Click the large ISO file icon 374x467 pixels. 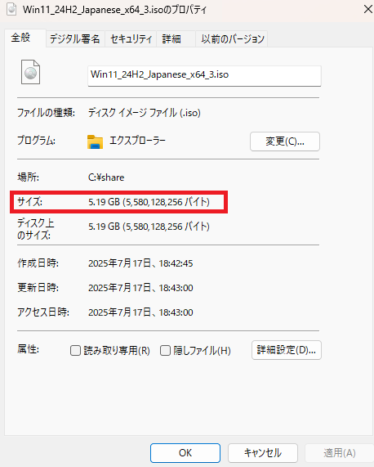30,72
